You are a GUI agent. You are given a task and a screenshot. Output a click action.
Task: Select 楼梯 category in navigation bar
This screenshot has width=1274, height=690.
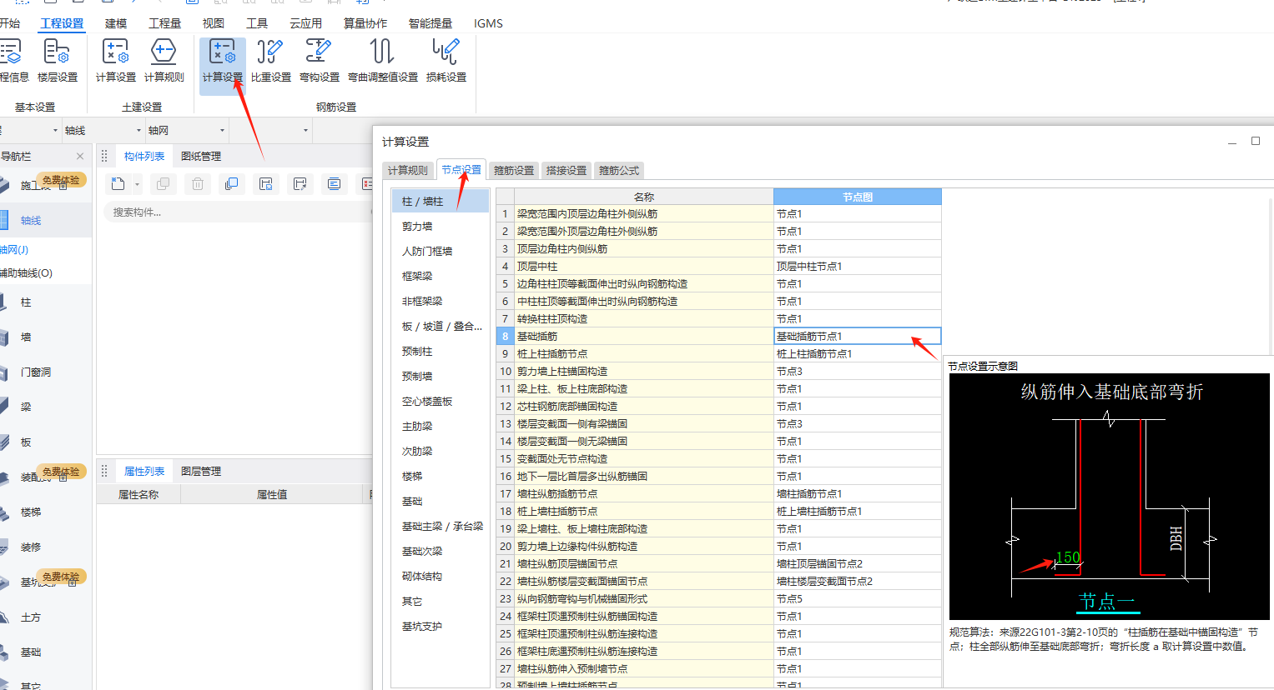point(31,512)
